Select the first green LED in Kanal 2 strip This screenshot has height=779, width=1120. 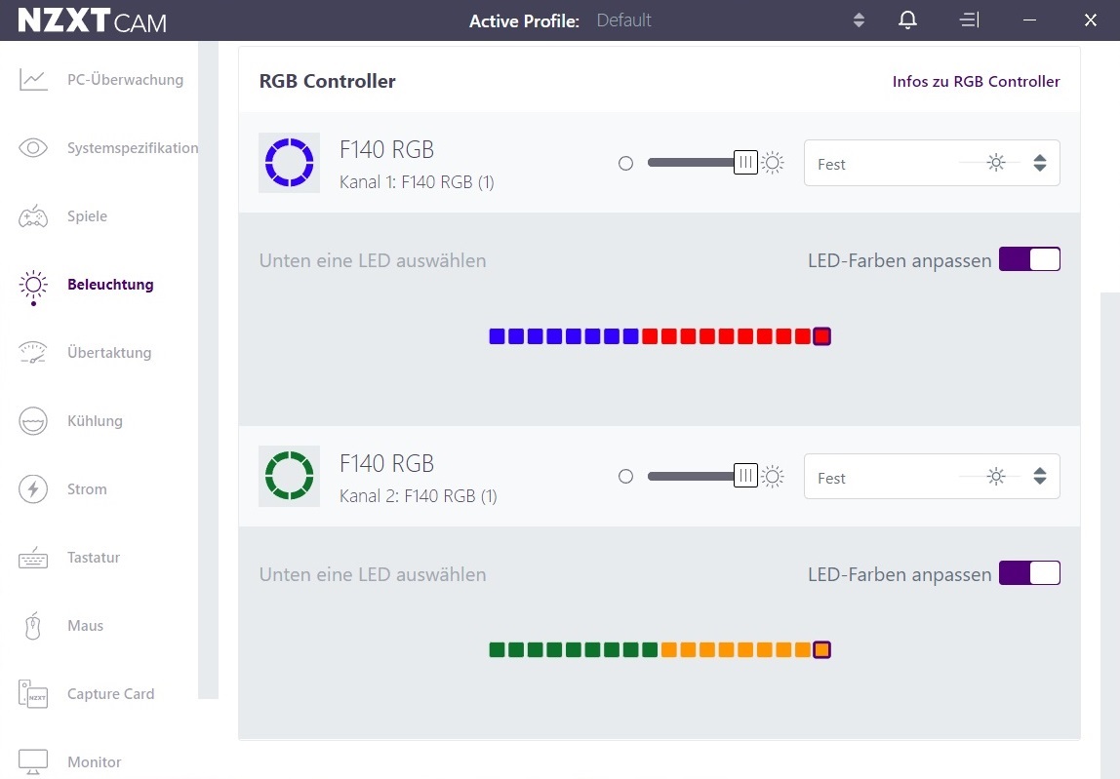(x=498, y=649)
